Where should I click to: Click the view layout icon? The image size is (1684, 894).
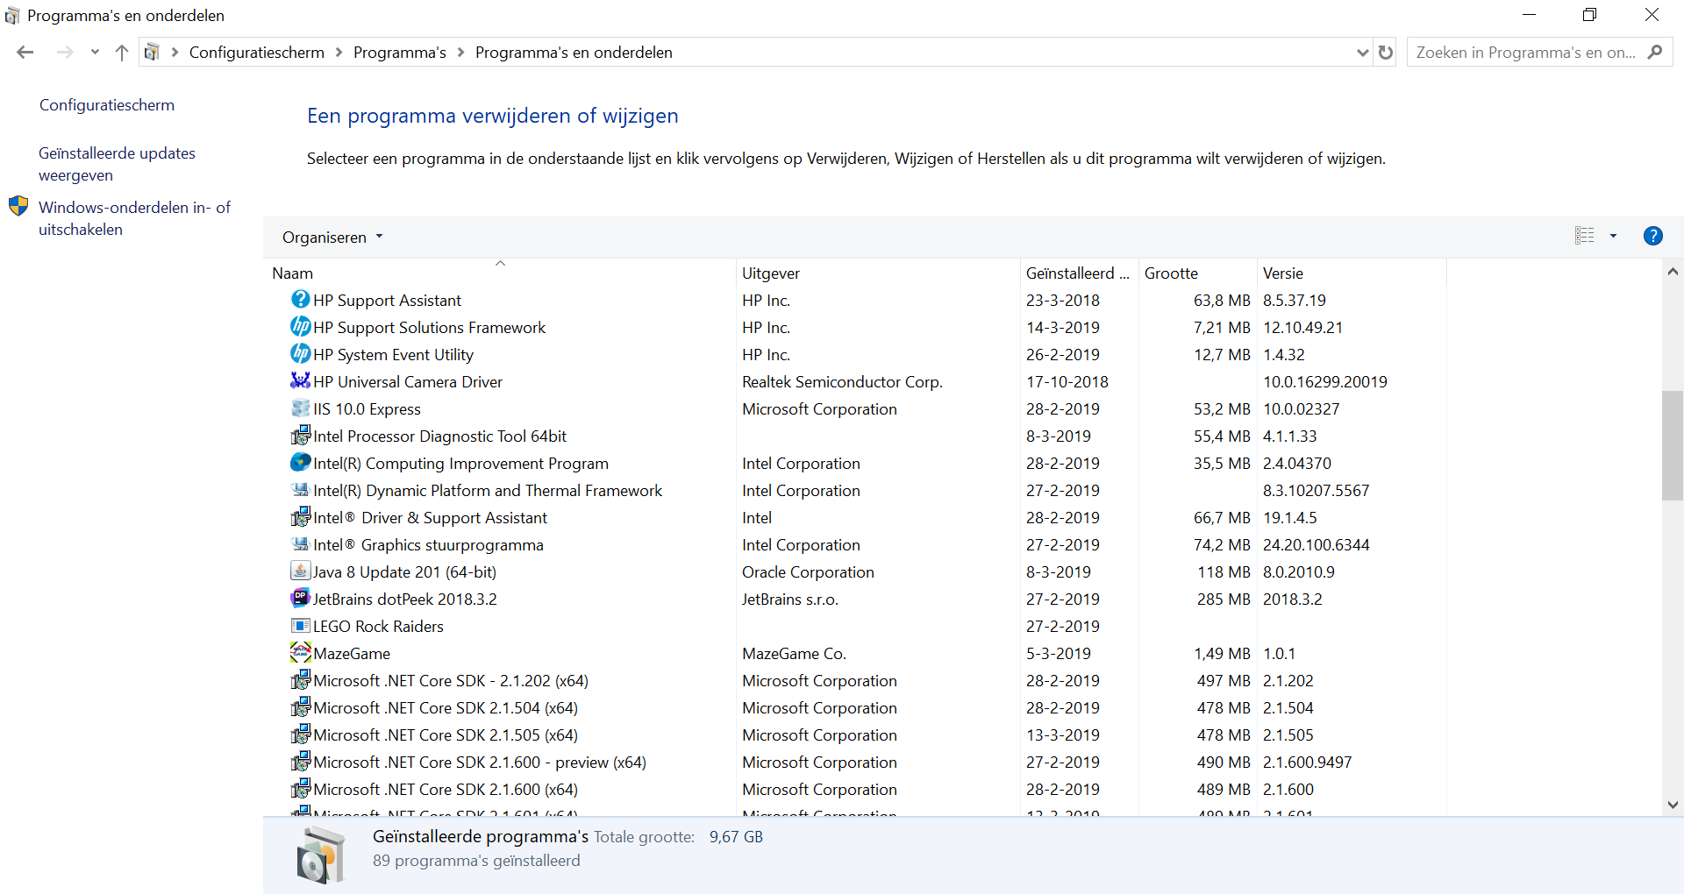point(1584,236)
